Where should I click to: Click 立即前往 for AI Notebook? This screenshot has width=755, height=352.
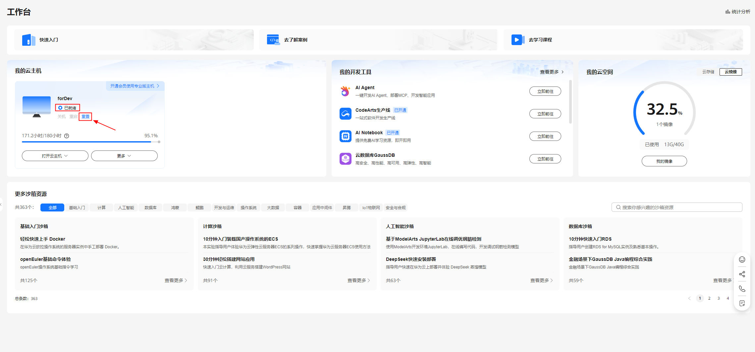pyautogui.click(x=545, y=136)
